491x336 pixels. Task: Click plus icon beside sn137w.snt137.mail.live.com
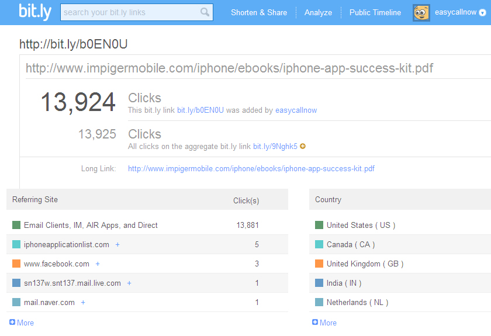point(129,283)
